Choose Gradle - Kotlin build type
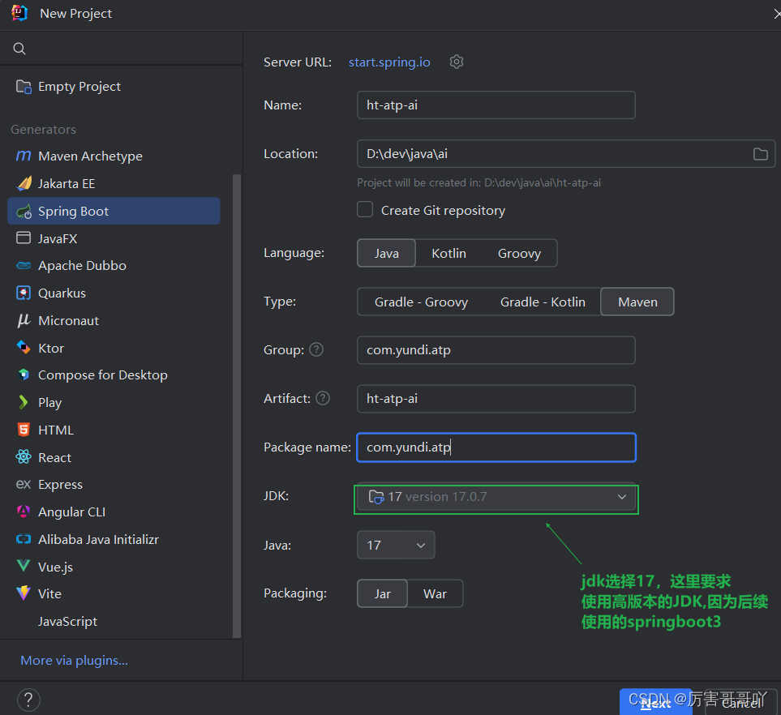This screenshot has height=715, width=781. point(543,302)
